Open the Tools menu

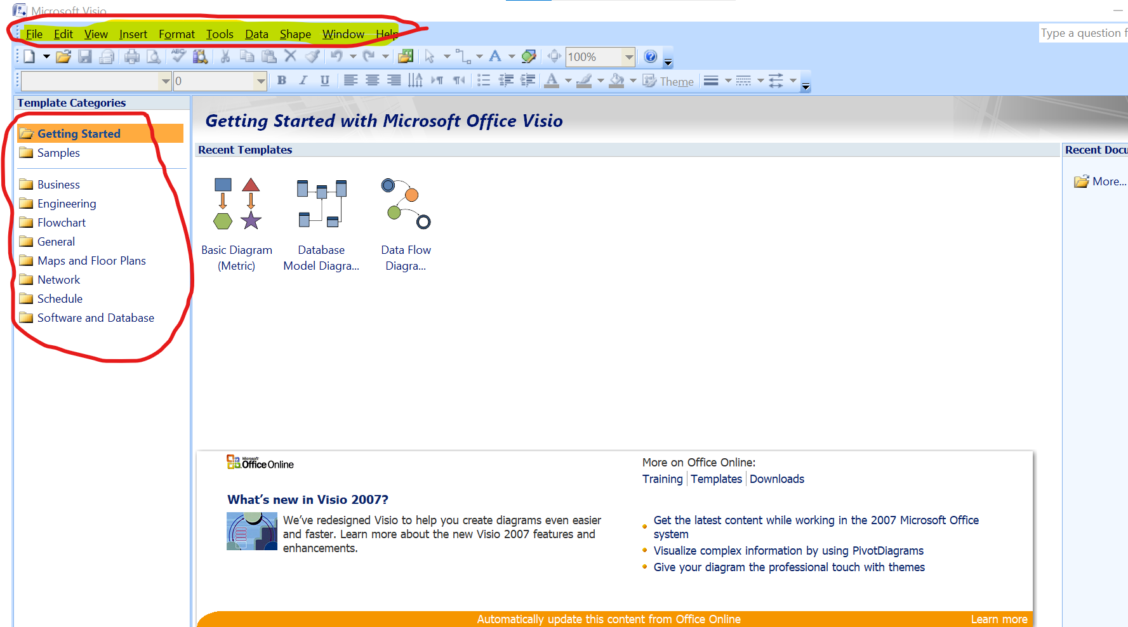(220, 34)
